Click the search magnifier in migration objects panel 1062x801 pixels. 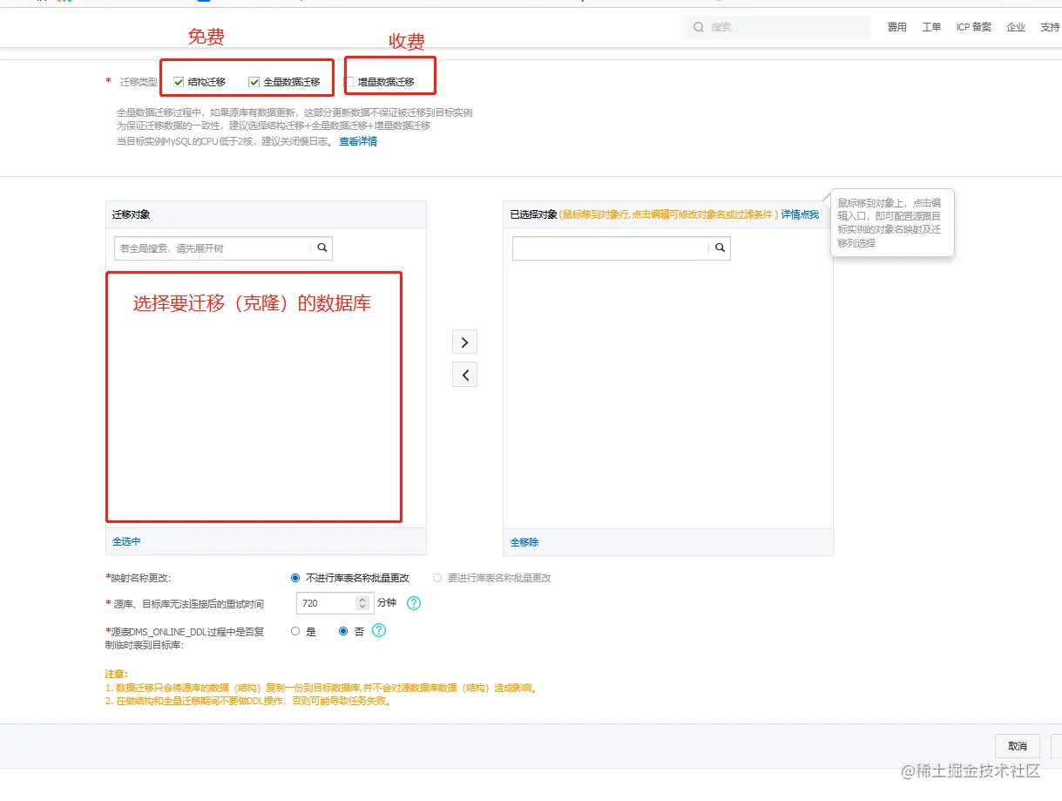click(x=322, y=248)
